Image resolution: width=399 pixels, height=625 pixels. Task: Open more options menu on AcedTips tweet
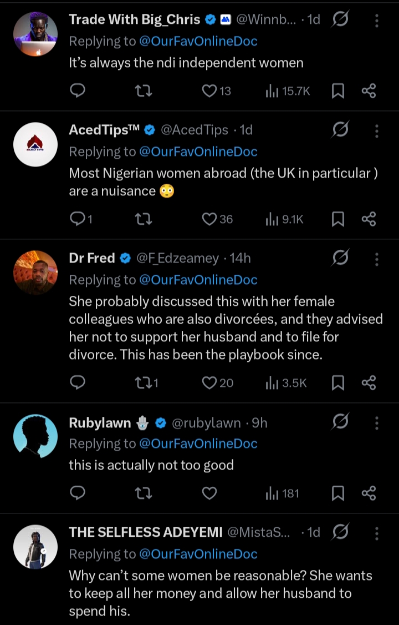(377, 131)
